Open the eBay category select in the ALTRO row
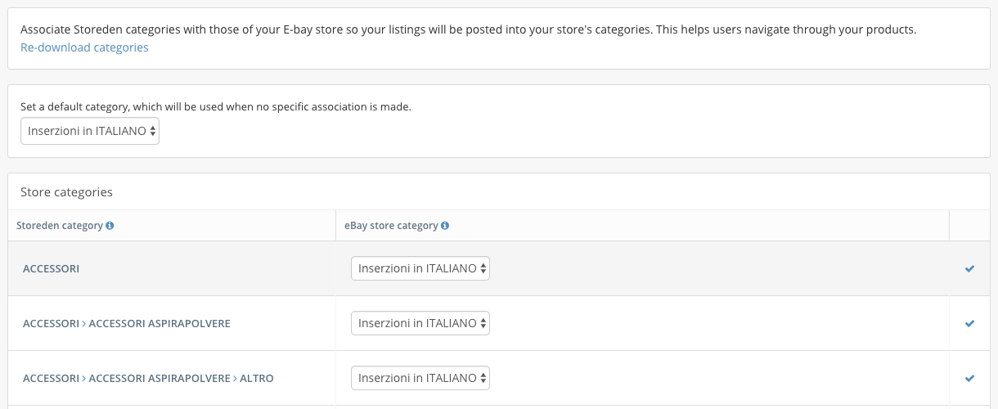Viewport: 998px width, 409px height. click(x=420, y=378)
